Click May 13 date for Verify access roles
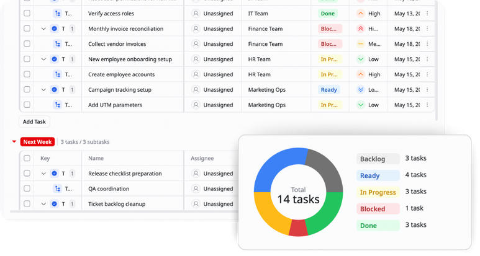Image resolution: width=480 pixels, height=256 pixels. pos(407,14)
